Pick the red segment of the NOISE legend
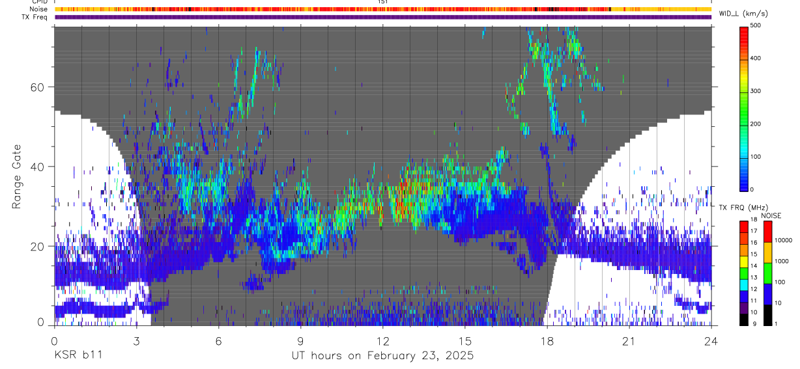Image resolution: width=800 pixels, height=369 pixels. (x=767, y=231)
